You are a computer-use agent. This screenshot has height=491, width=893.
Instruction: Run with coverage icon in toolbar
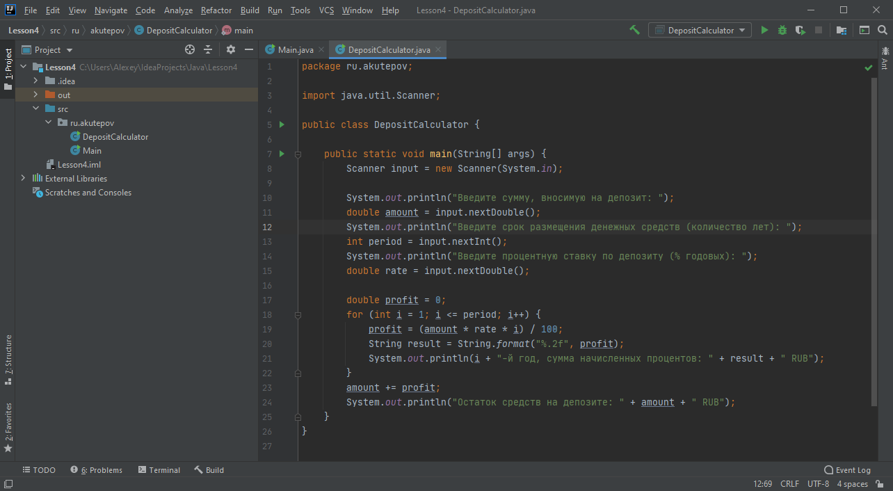801,30
